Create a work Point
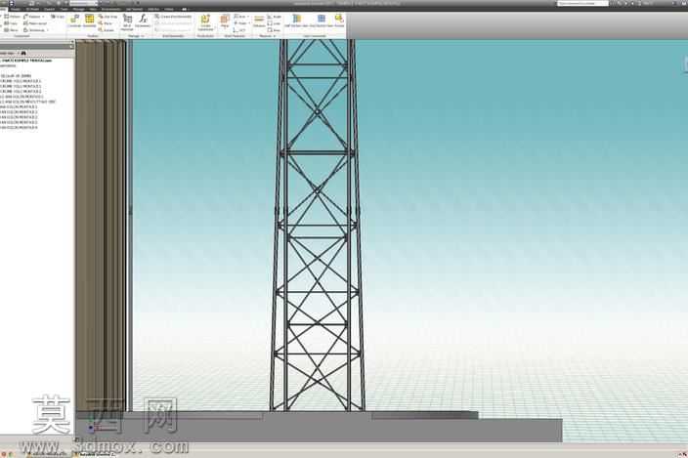The image size is (688, 458). (x=240, y=23)
